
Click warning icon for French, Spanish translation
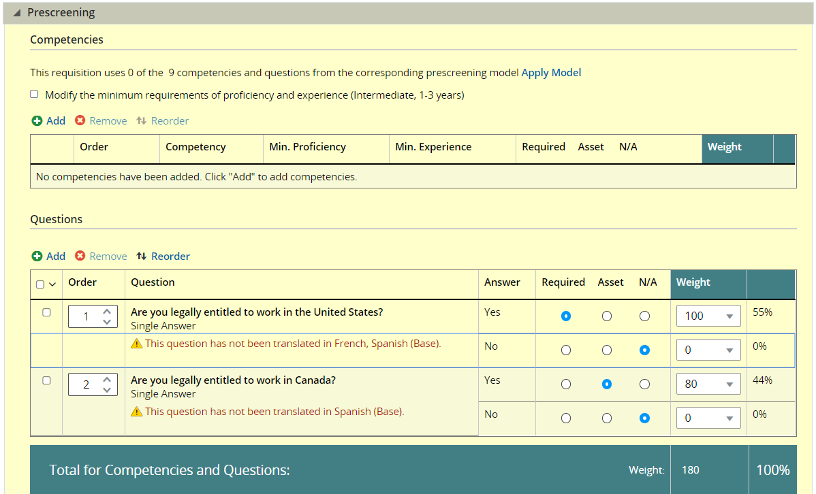[x=137, y=344]
